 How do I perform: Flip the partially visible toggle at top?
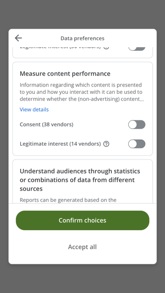coord(137,49)
